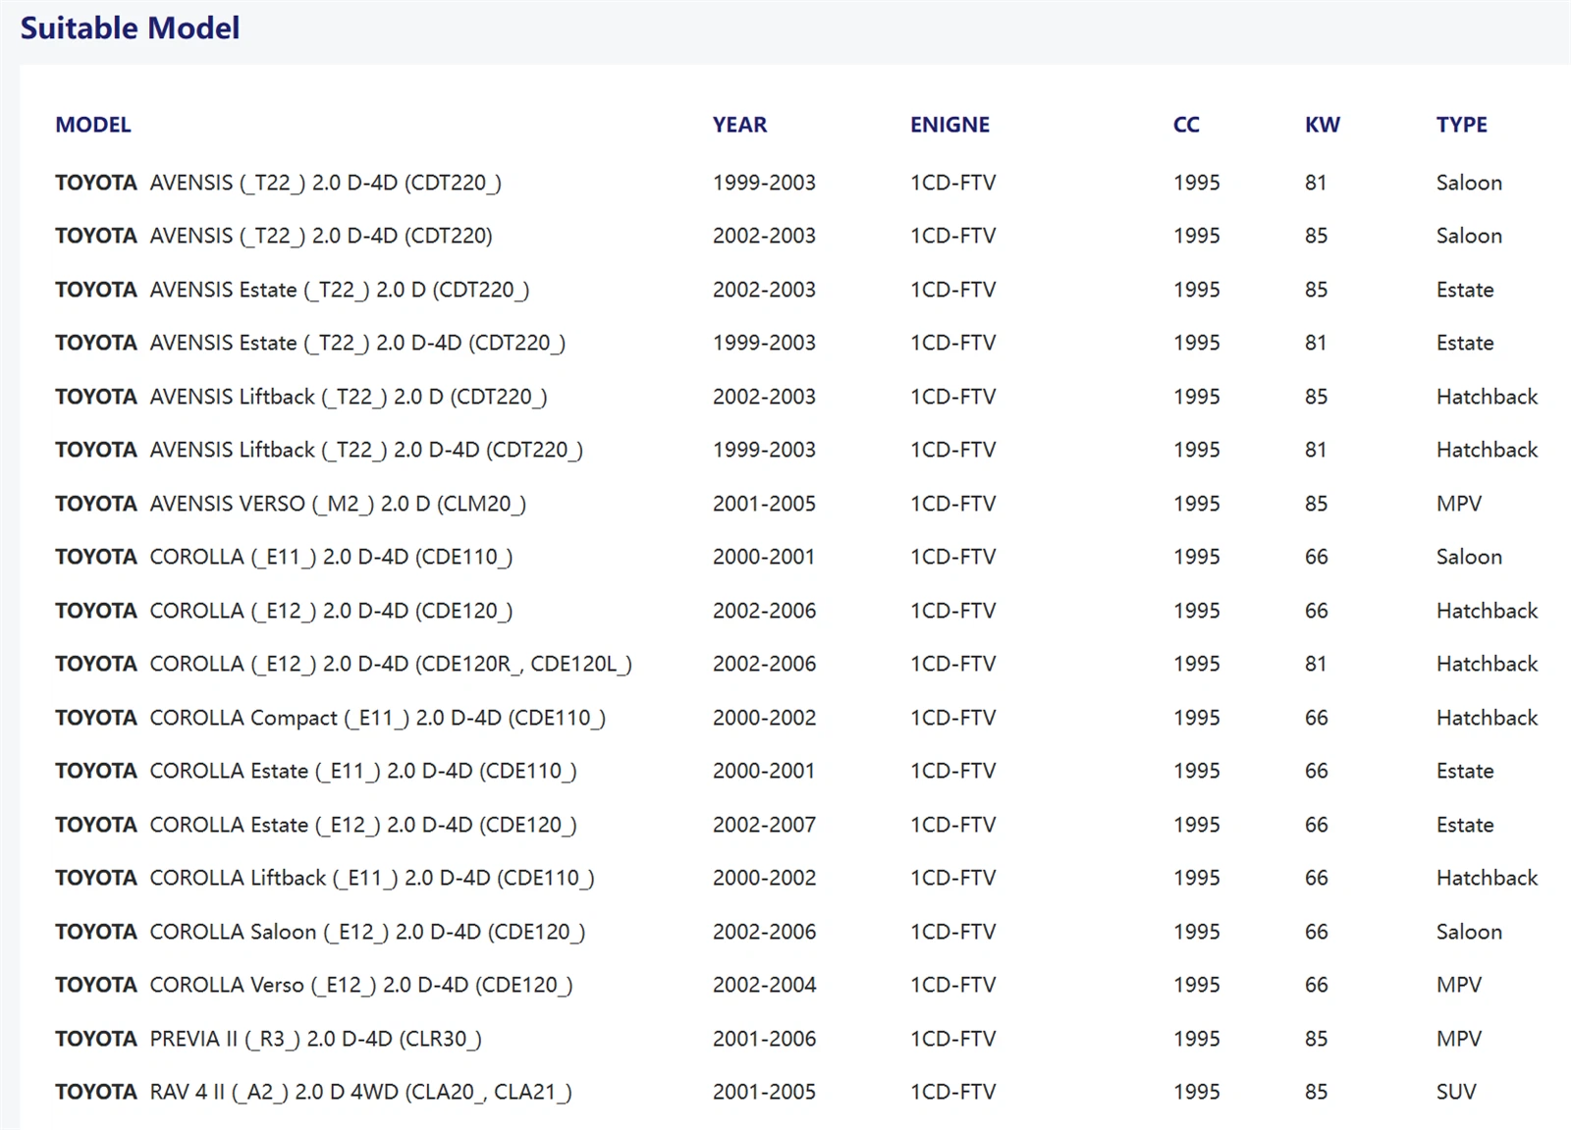The width and height of the screenshot is (1571, 1130).
Task: Click KW value 81 in COROLLA CDE120R_ row
Action: (1316, 664)
